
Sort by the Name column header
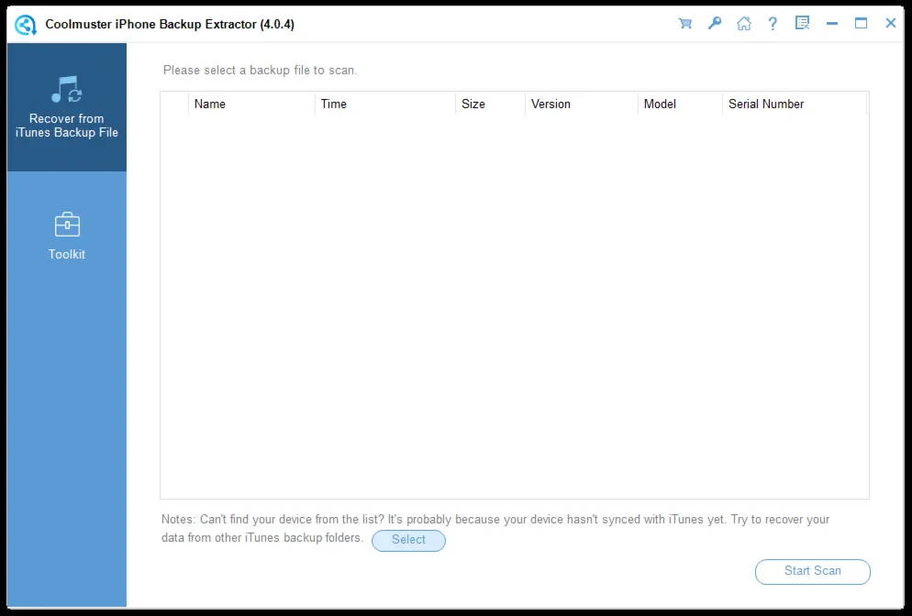tap(251, 104)
